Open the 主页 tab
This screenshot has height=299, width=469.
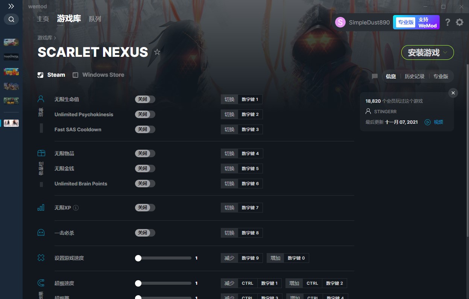tap(43, 19)
